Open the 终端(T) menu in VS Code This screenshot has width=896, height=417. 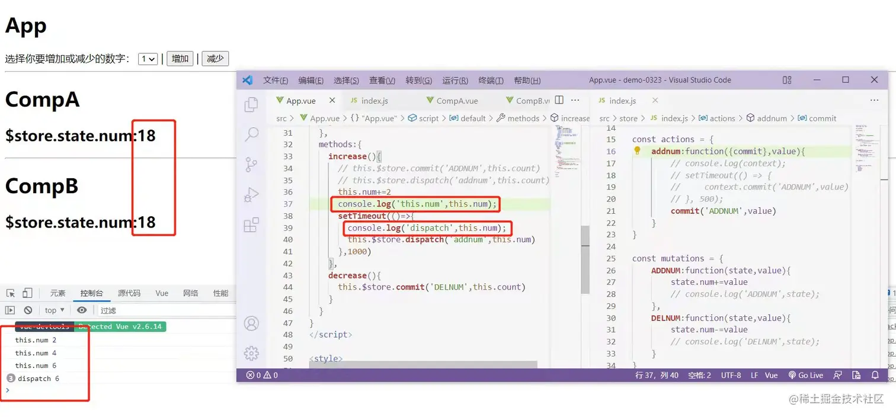[x=491, y=80]
